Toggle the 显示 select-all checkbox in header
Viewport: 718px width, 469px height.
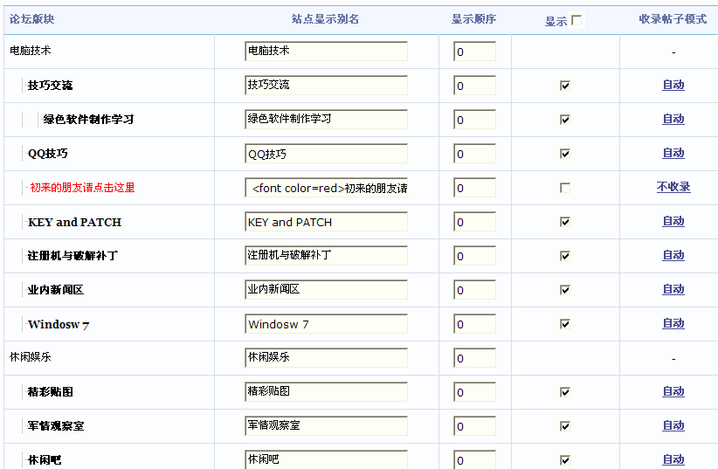[x=576, y=20]
